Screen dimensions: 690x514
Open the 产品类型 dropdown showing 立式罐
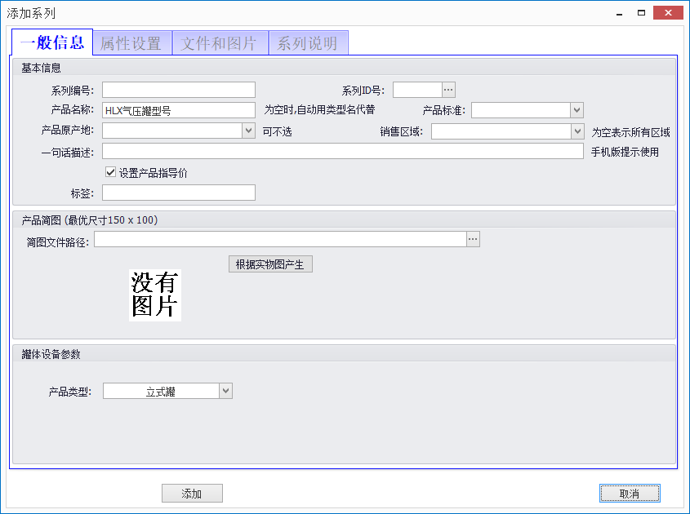pyautogui.click(x=224, y=390)
